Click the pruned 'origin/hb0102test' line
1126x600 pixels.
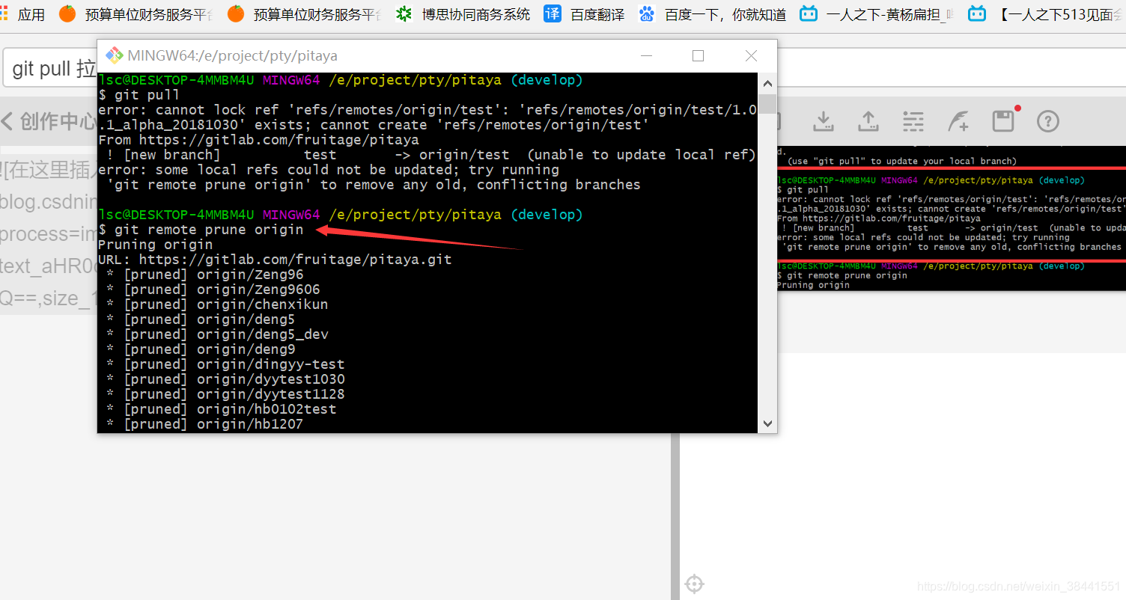pyautogui.click(x=222, y=409)
